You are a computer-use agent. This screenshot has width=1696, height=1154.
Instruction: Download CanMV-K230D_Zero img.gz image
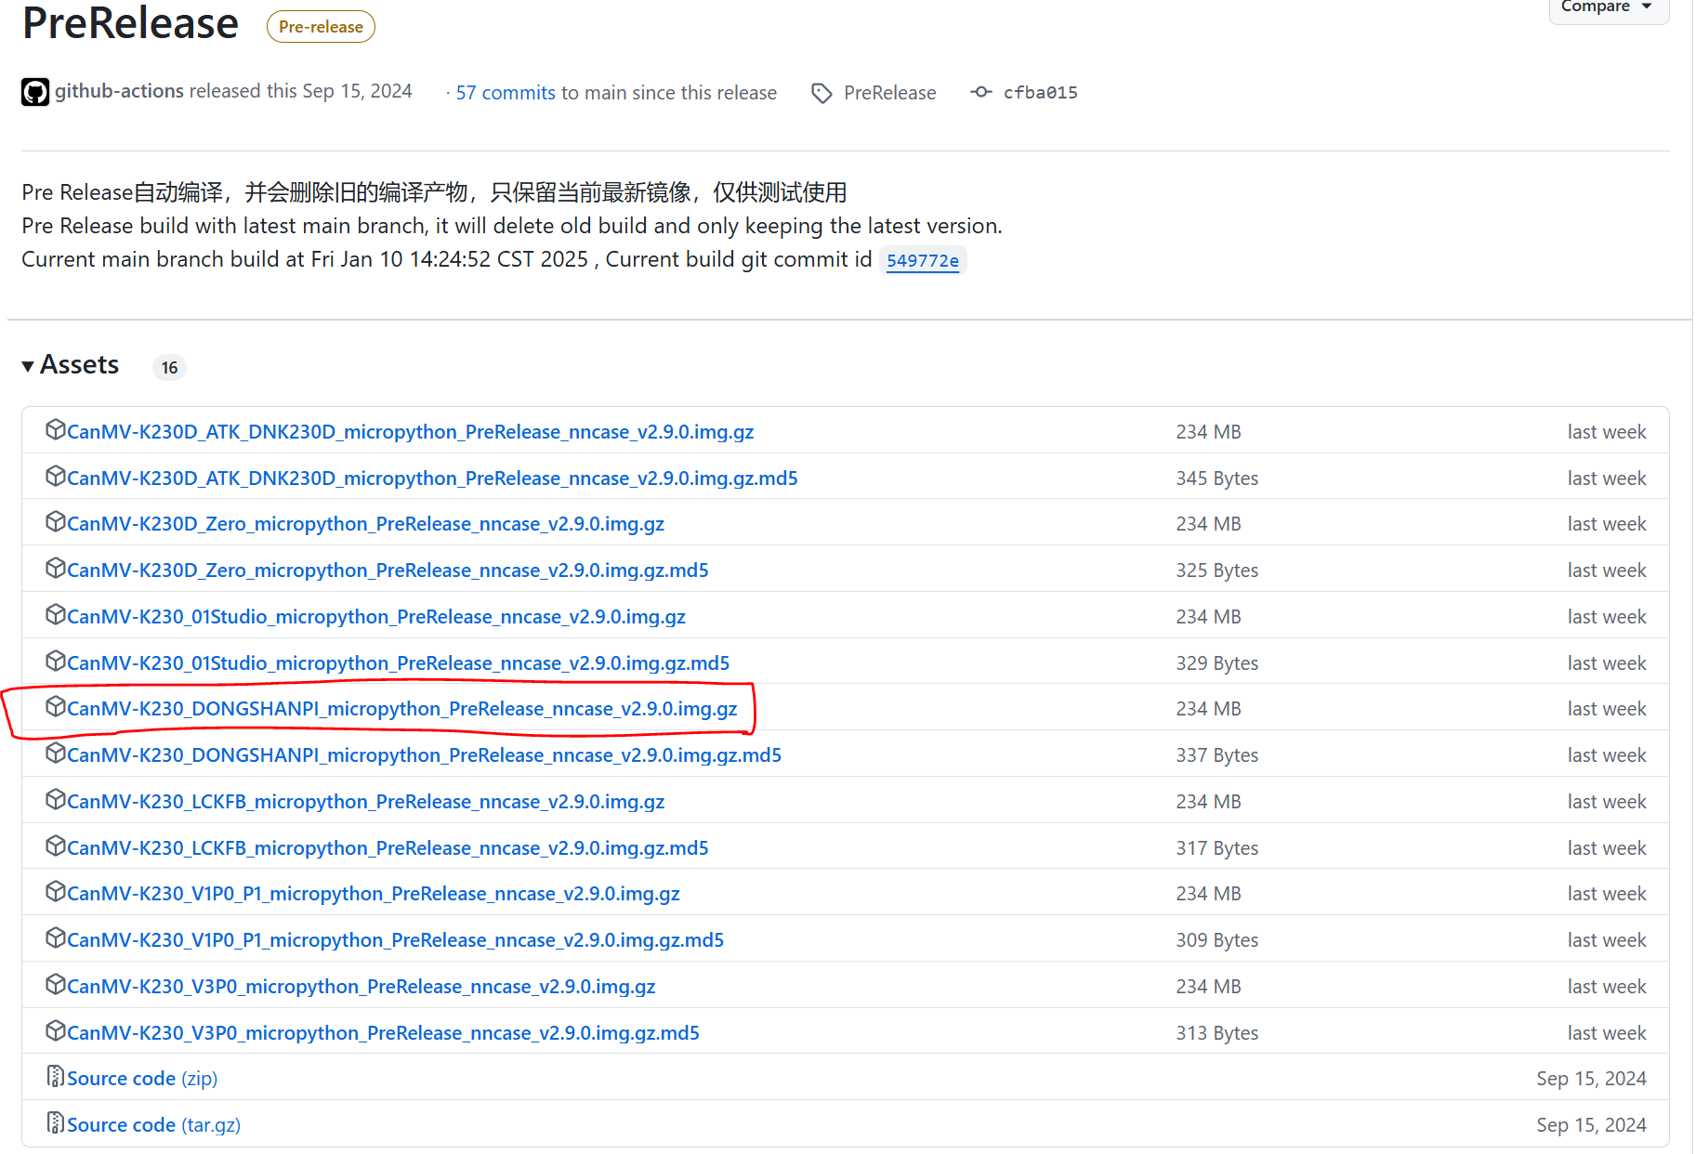pyautogui.click(x=365, y=524)
